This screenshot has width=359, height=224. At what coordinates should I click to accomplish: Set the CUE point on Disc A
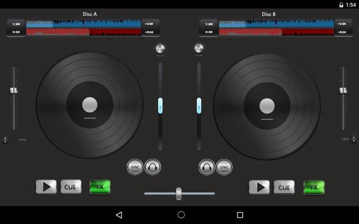click(71, 187)
